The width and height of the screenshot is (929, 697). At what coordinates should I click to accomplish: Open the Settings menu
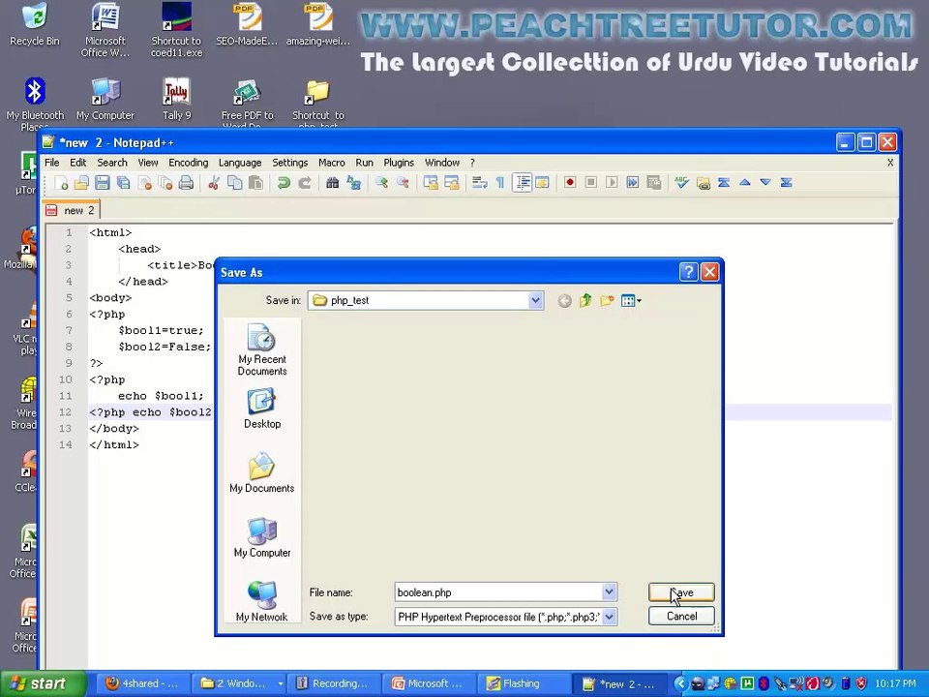(x=289, y=163)
